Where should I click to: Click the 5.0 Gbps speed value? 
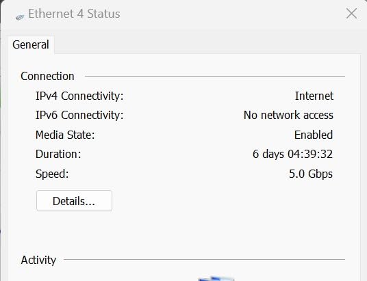(311, 174)
